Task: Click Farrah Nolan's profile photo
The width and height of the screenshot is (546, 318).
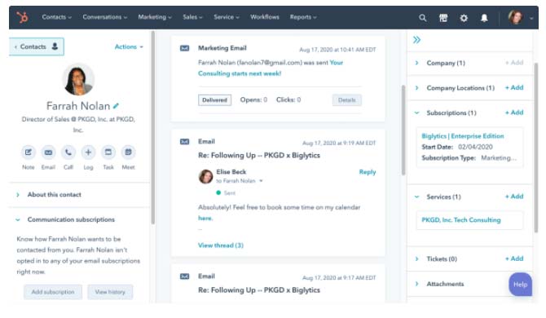Action: pos(78,79)
